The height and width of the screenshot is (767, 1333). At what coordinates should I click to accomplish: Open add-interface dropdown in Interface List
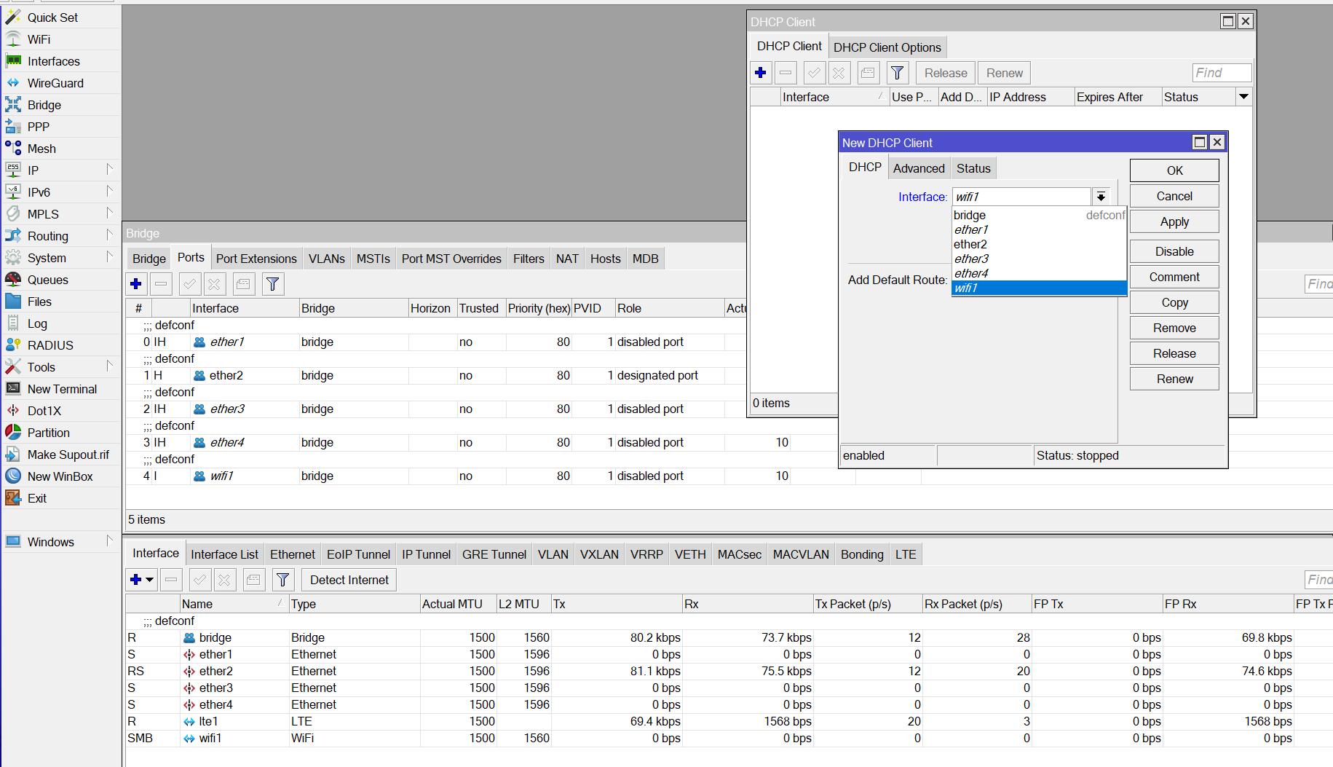coord(150,580)
